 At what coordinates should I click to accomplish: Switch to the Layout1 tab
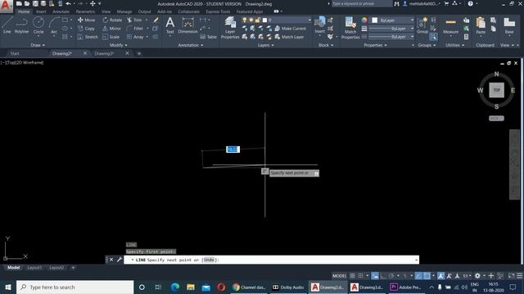click(34, 268)
